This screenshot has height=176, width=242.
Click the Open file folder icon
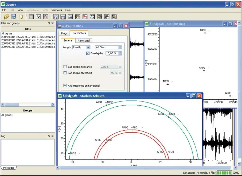pos(7,17)
